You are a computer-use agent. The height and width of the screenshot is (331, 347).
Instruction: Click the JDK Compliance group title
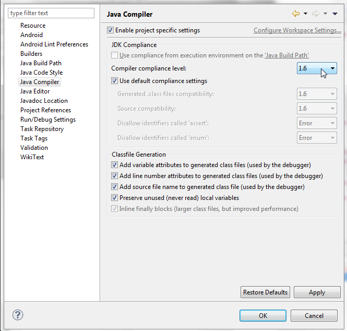click(x=134, y=45)
